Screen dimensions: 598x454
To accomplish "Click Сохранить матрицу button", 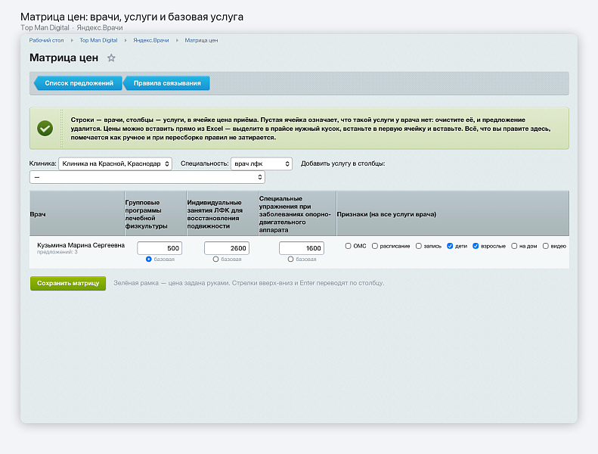I will (68, 283).
